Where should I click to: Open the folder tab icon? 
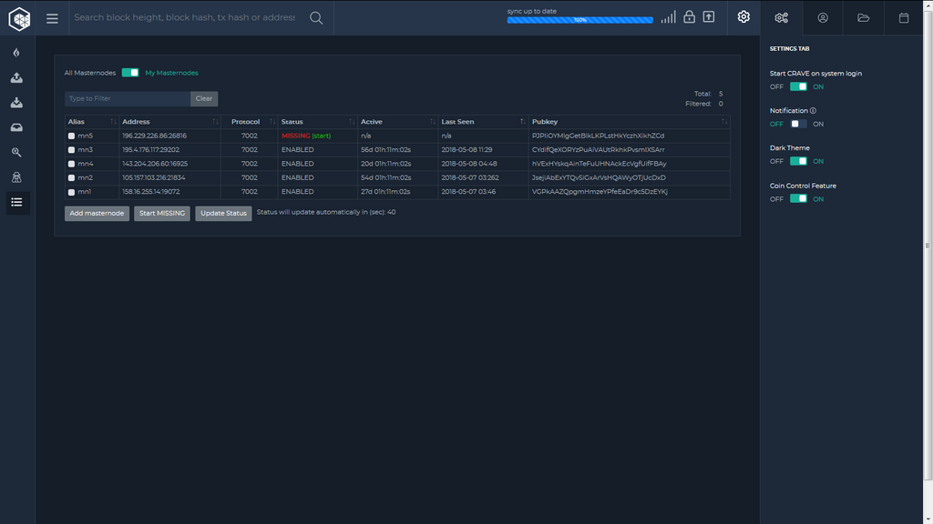coord(864,18)
